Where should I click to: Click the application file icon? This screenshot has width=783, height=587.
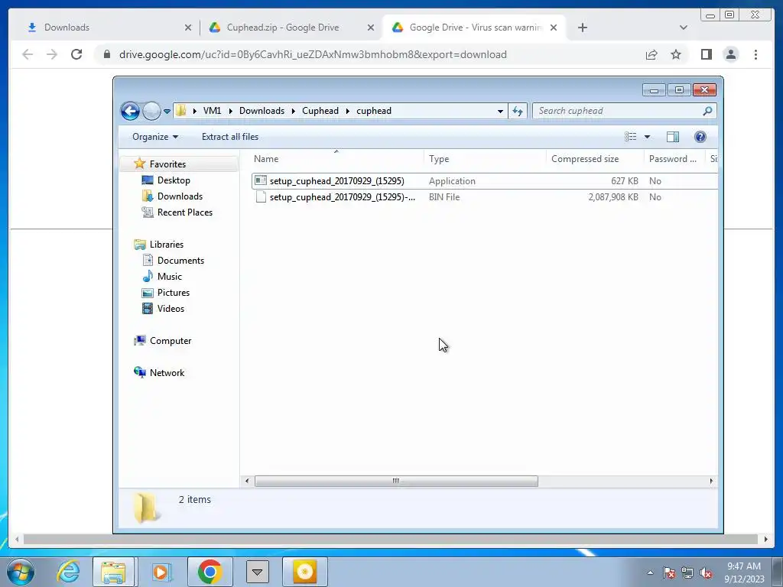pyautogui.click(x=261, y=180)
